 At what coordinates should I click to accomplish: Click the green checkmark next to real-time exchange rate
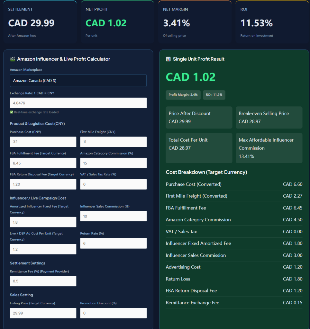[x=12, y=112]
